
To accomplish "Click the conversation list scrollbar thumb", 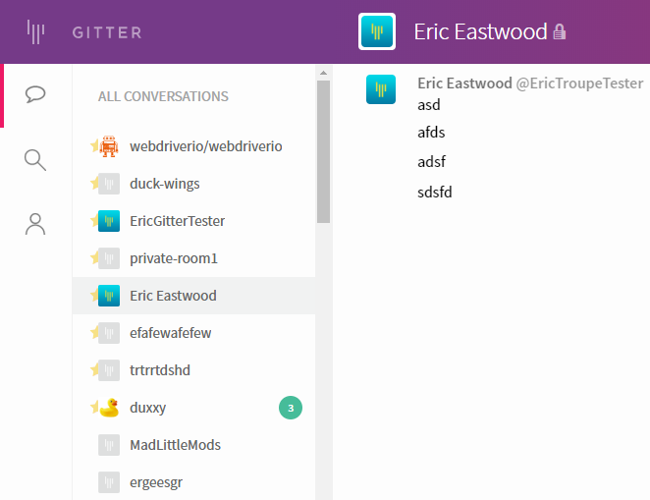I will pyautogui.click(x=324, y=151).
